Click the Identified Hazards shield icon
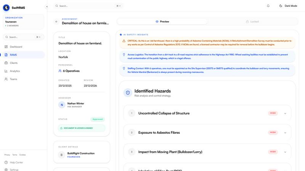The width and height of the screenshot is (305, 171). (128, 93)
